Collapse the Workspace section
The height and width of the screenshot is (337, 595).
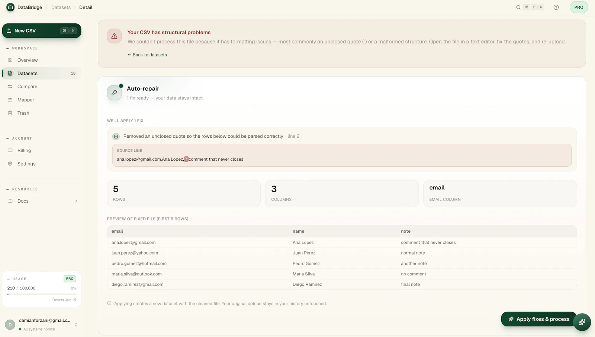[x=22, y=48]
